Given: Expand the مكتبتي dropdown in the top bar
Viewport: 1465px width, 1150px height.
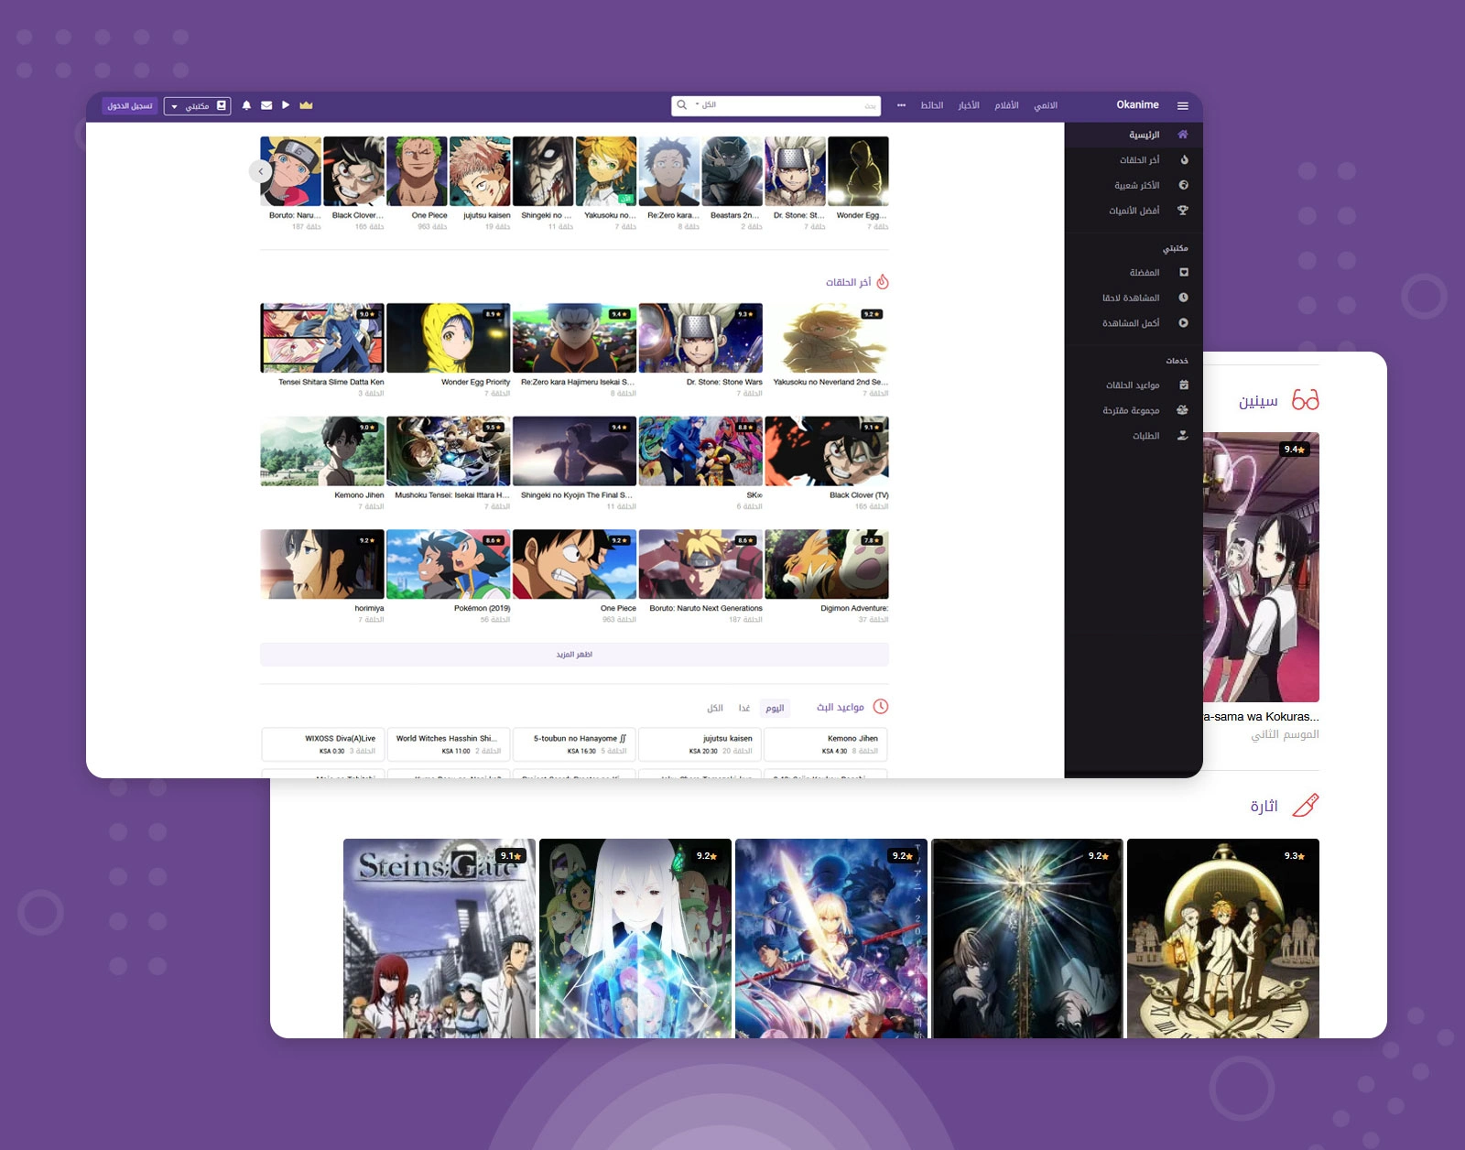Looking at the screenshot, I should click(x=197, y=106).
